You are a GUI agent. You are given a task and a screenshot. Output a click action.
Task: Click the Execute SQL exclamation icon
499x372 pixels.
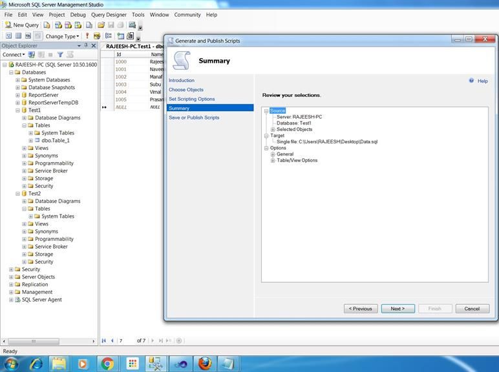tap(87, 36)
